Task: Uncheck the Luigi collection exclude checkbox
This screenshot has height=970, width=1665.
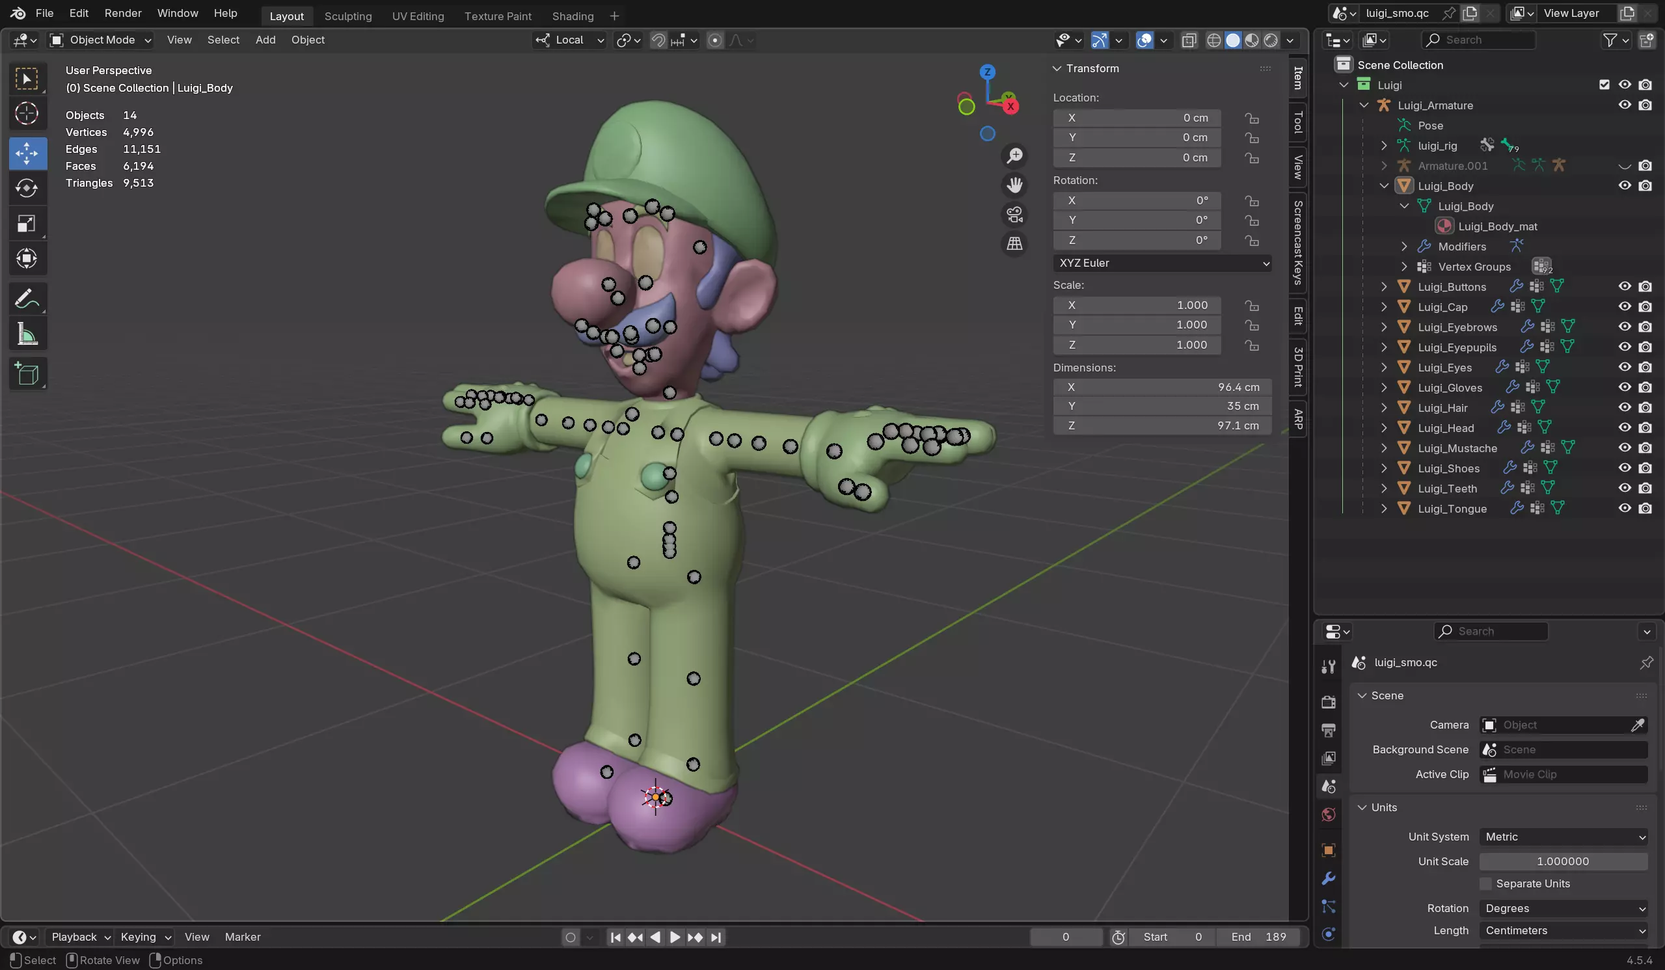Action: 1604,85
